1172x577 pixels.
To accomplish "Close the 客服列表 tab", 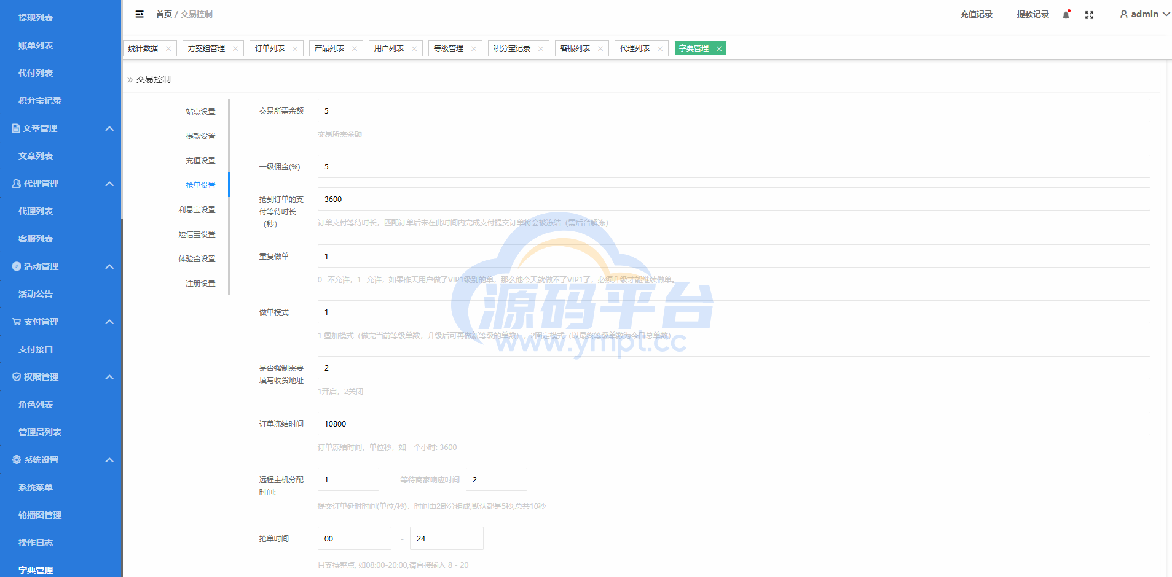I will click(600, 48).
